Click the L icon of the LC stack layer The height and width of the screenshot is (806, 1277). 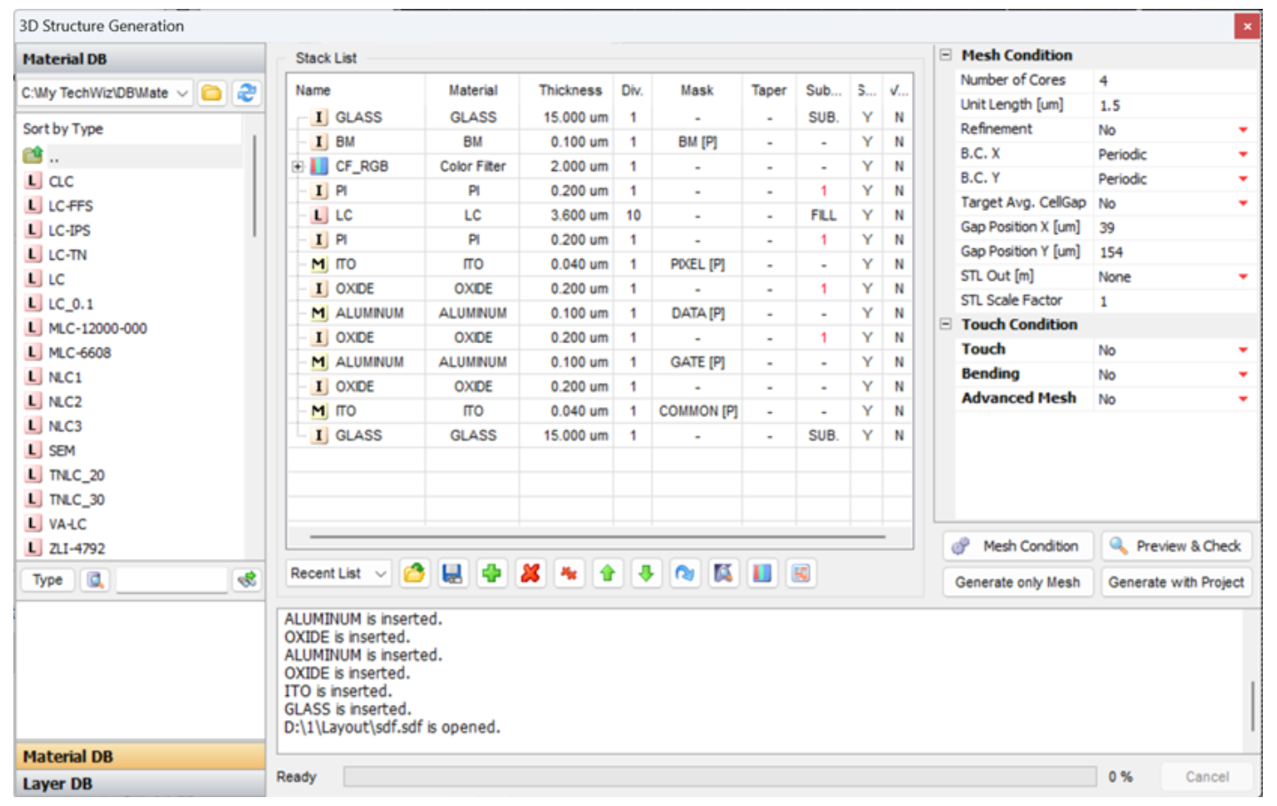click(x=319, y=215)
